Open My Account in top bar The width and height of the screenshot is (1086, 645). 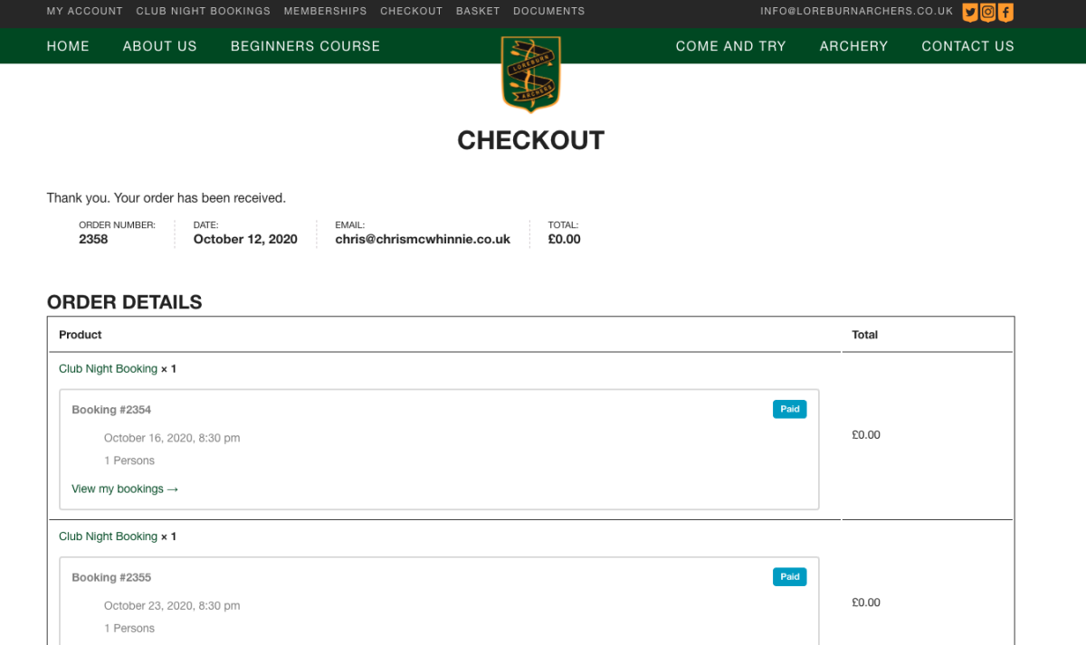[84, 12]
